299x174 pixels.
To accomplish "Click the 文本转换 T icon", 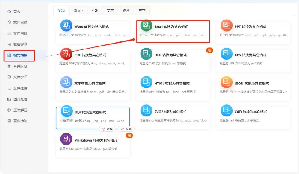I will tap(66, 82).
